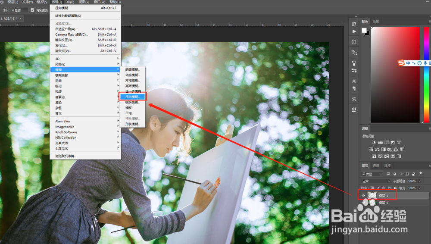Viewport: 431px width, 244px height.
Task: Expand the 风格化 filter submenu
Action: tap(85, 64)
